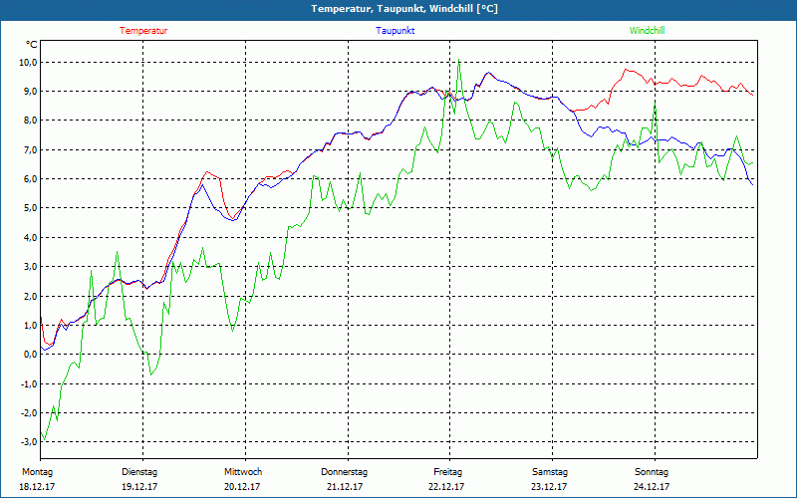
Task: Click the -2,0 y-axis value
Action: [x=29, y=412]
